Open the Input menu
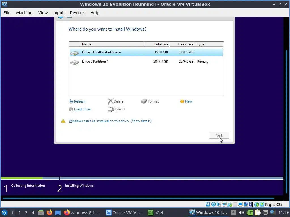Viewport: 290px width, 217px height. tap(59, 12)
